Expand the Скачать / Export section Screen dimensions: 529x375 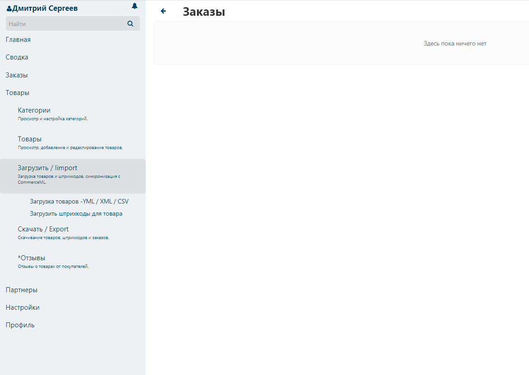click(x=43, y=229)
